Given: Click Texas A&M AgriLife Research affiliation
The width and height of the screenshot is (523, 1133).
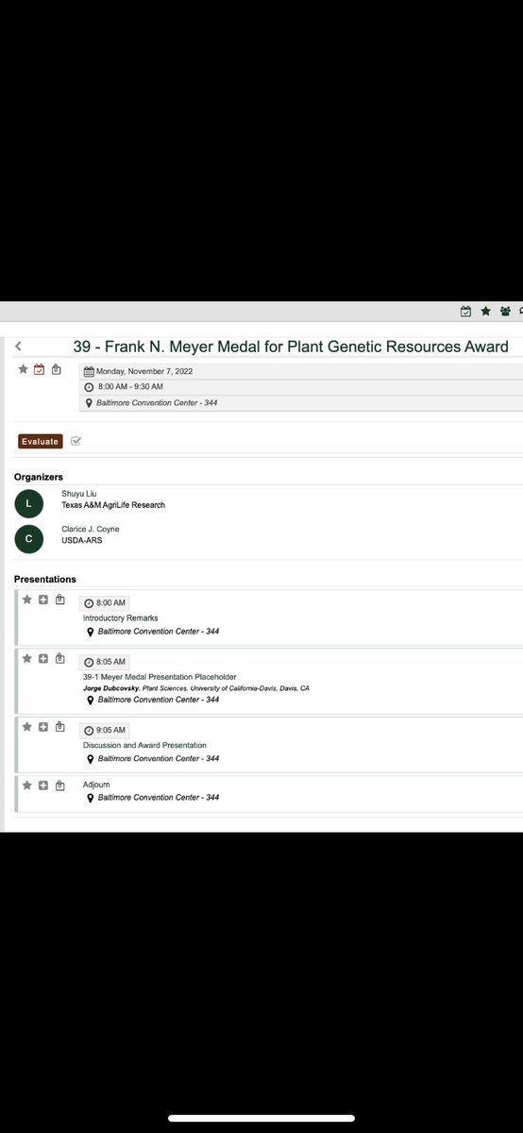Looking at the screenshot, I should pyautogui.click(x=113, y=505).
